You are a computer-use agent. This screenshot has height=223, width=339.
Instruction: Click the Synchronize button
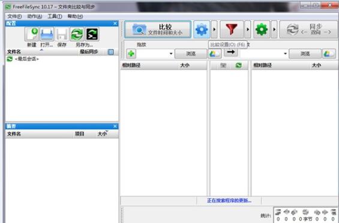point(308,29)
